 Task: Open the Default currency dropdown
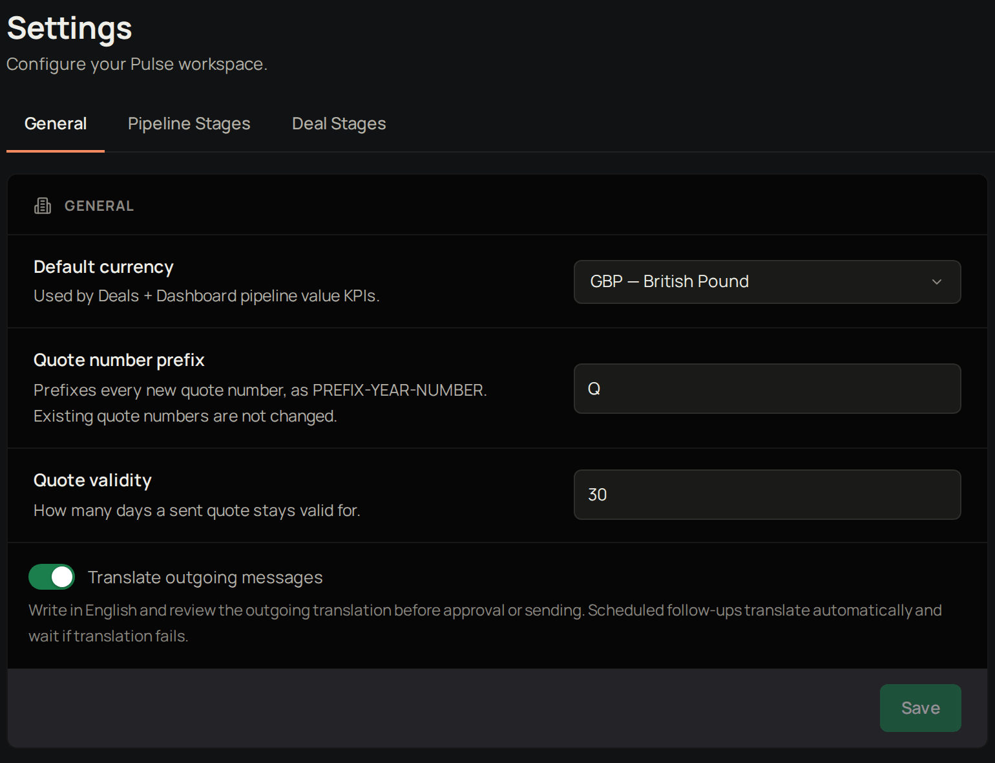pos(767,282)
